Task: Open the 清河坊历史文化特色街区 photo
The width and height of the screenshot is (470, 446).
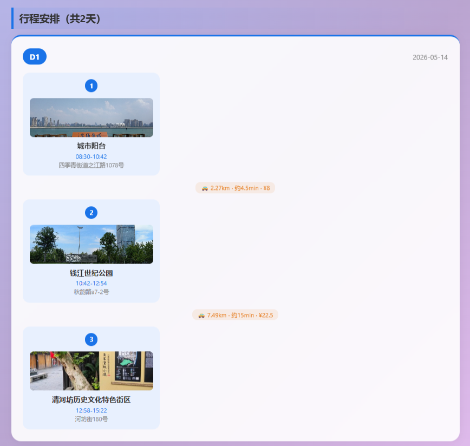Action: click(92, 371)
